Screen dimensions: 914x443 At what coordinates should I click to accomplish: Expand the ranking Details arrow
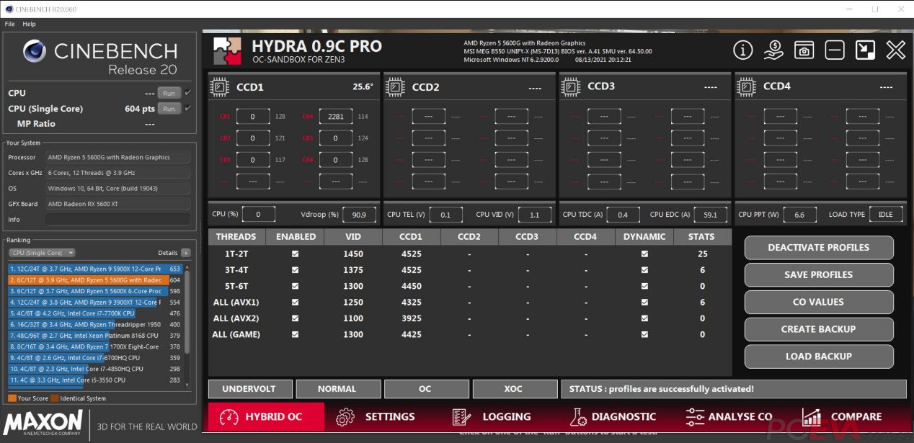click(186, 253)
